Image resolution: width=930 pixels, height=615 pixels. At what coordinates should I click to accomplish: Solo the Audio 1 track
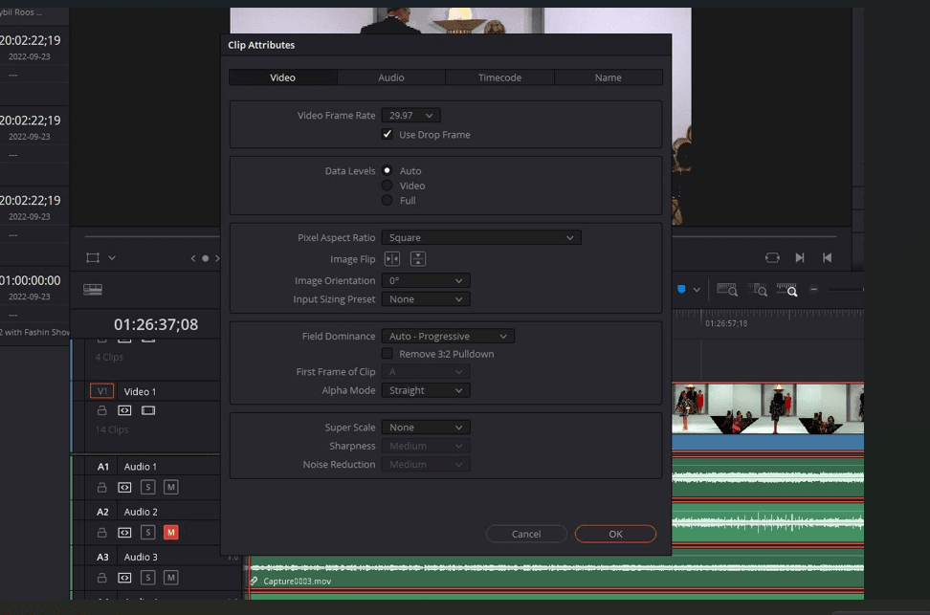click(148, 487)
